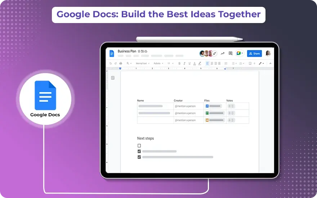Undo the last action
The width and height of the screenshot is (317, 198).
pyautogui.click(x=111, y=63)
